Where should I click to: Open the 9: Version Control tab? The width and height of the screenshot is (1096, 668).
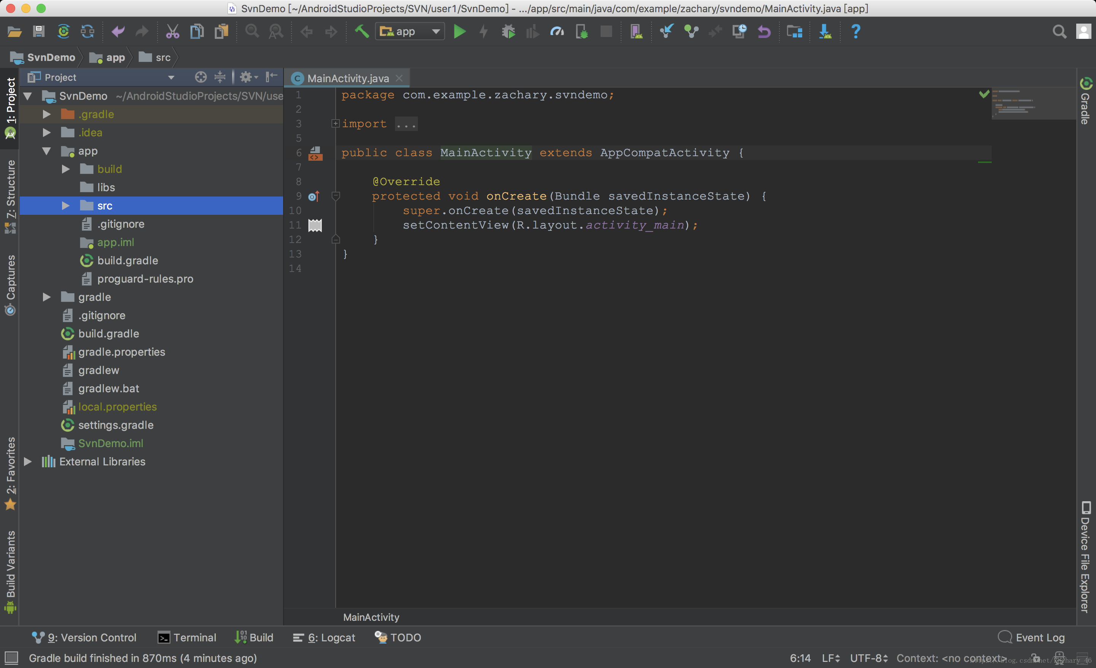84,638
